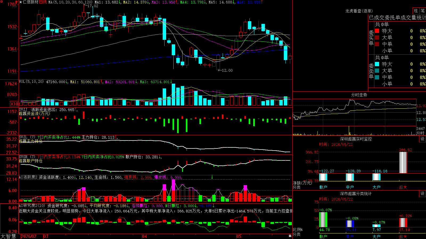Image resolution: width=426 pixels, height=239 pixels.
Task: Click the AI研究度2(10) indicator label
Action: [32, 206]
